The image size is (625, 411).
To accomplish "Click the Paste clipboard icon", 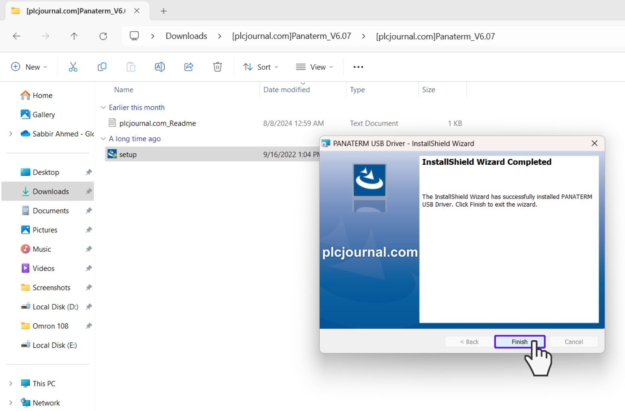I will (131, 67).
